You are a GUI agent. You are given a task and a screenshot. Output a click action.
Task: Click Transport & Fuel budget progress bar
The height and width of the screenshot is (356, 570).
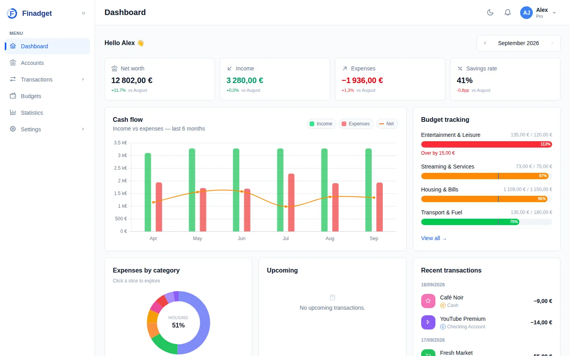[486, 222]
